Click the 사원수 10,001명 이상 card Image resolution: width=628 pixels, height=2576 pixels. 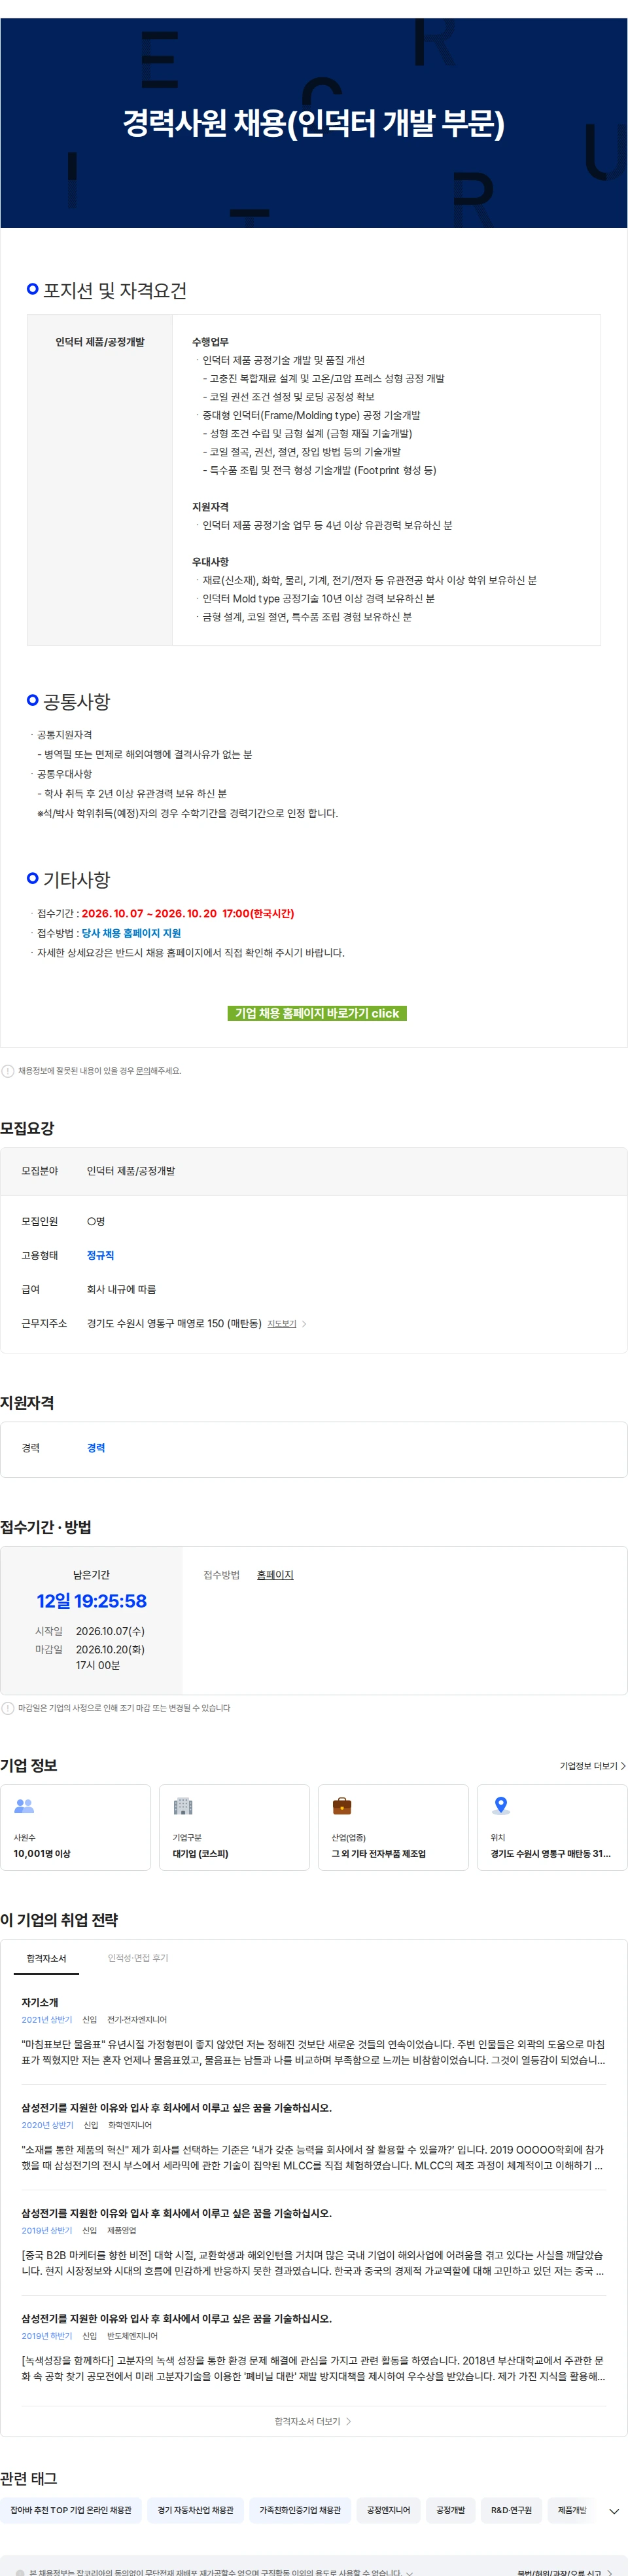pyautogui.click(x=76, y=1828)
